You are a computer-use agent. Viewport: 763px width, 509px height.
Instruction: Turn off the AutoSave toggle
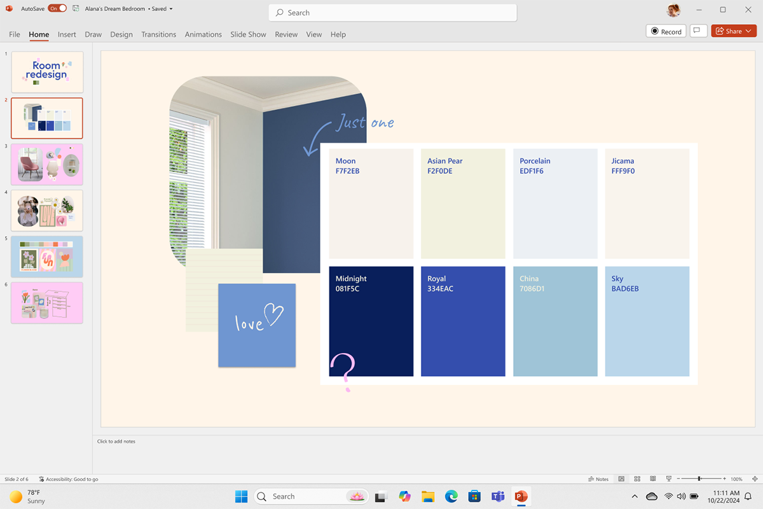pyautogui.click(x=57, y=9)
